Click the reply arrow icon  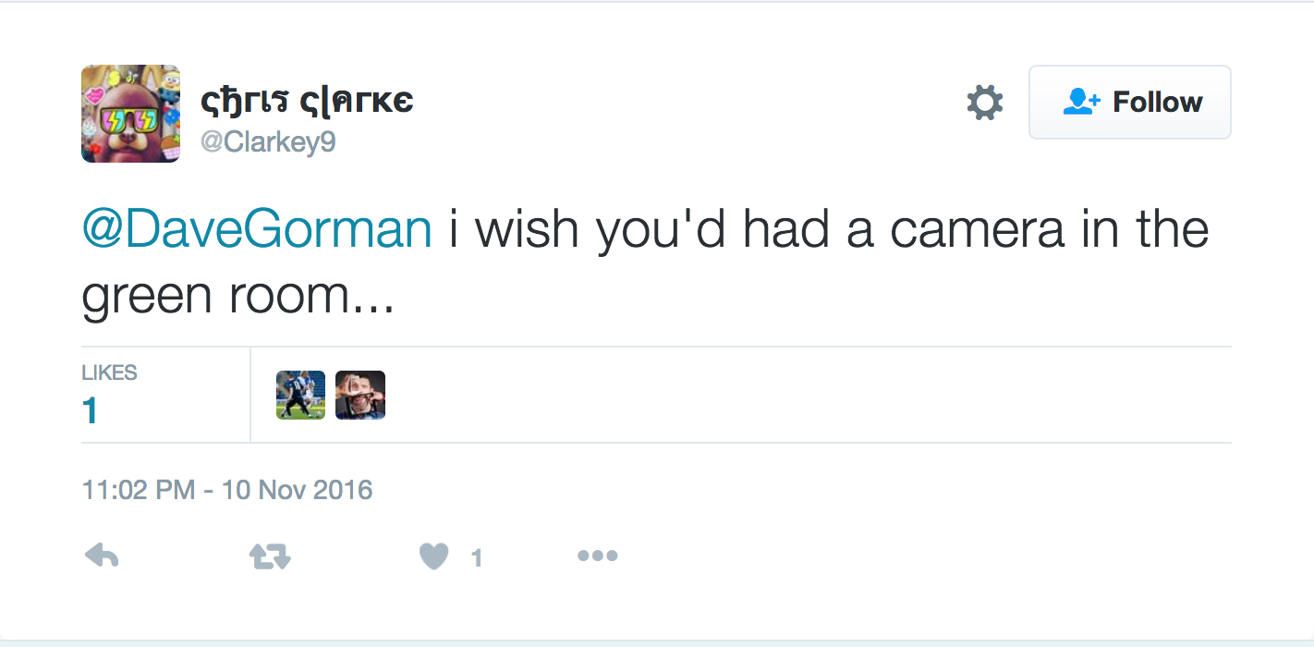tap(102, 555)
